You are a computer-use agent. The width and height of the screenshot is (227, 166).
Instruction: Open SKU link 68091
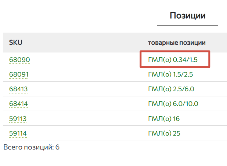pos(19,74)
